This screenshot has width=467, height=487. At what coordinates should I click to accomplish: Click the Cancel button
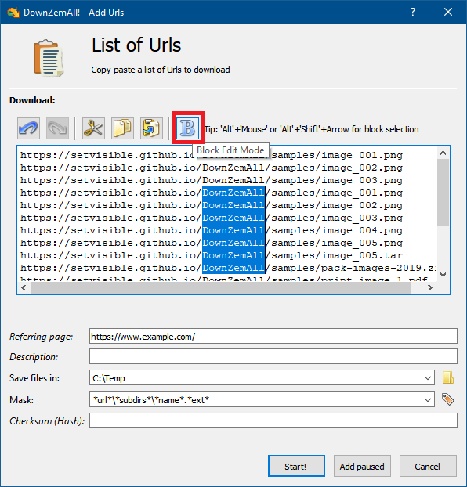[x=428, y=466]
